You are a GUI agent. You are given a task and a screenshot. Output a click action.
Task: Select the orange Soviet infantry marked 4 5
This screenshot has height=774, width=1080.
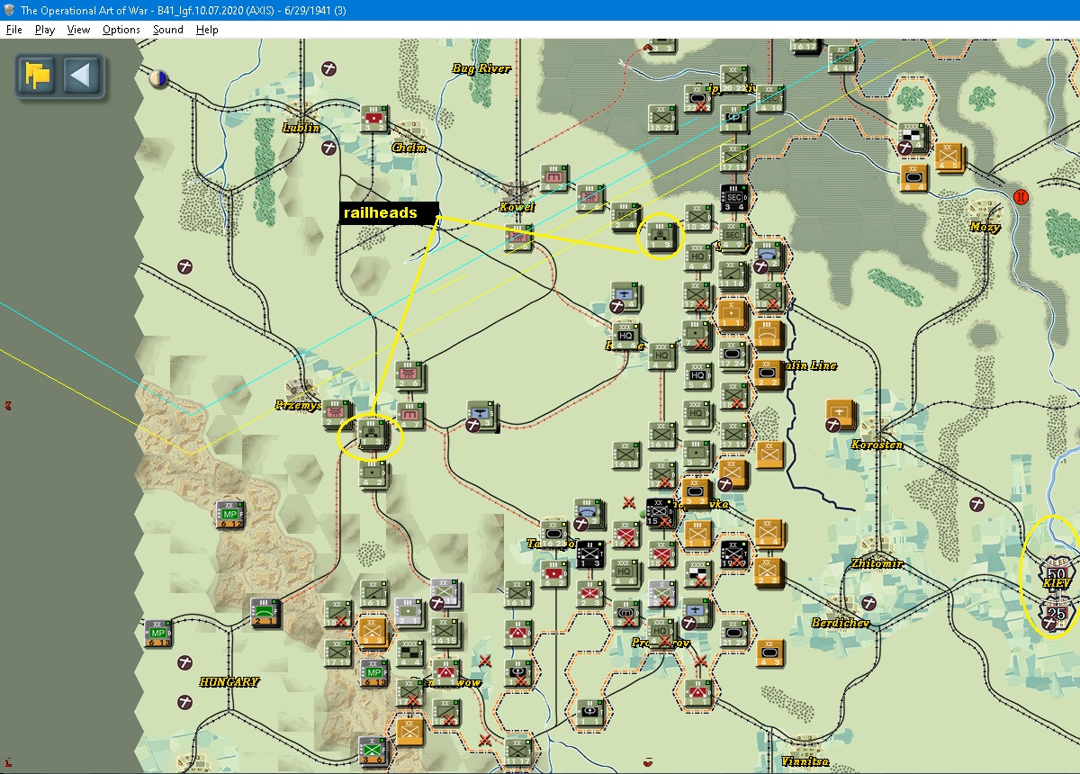click(949, 157)
